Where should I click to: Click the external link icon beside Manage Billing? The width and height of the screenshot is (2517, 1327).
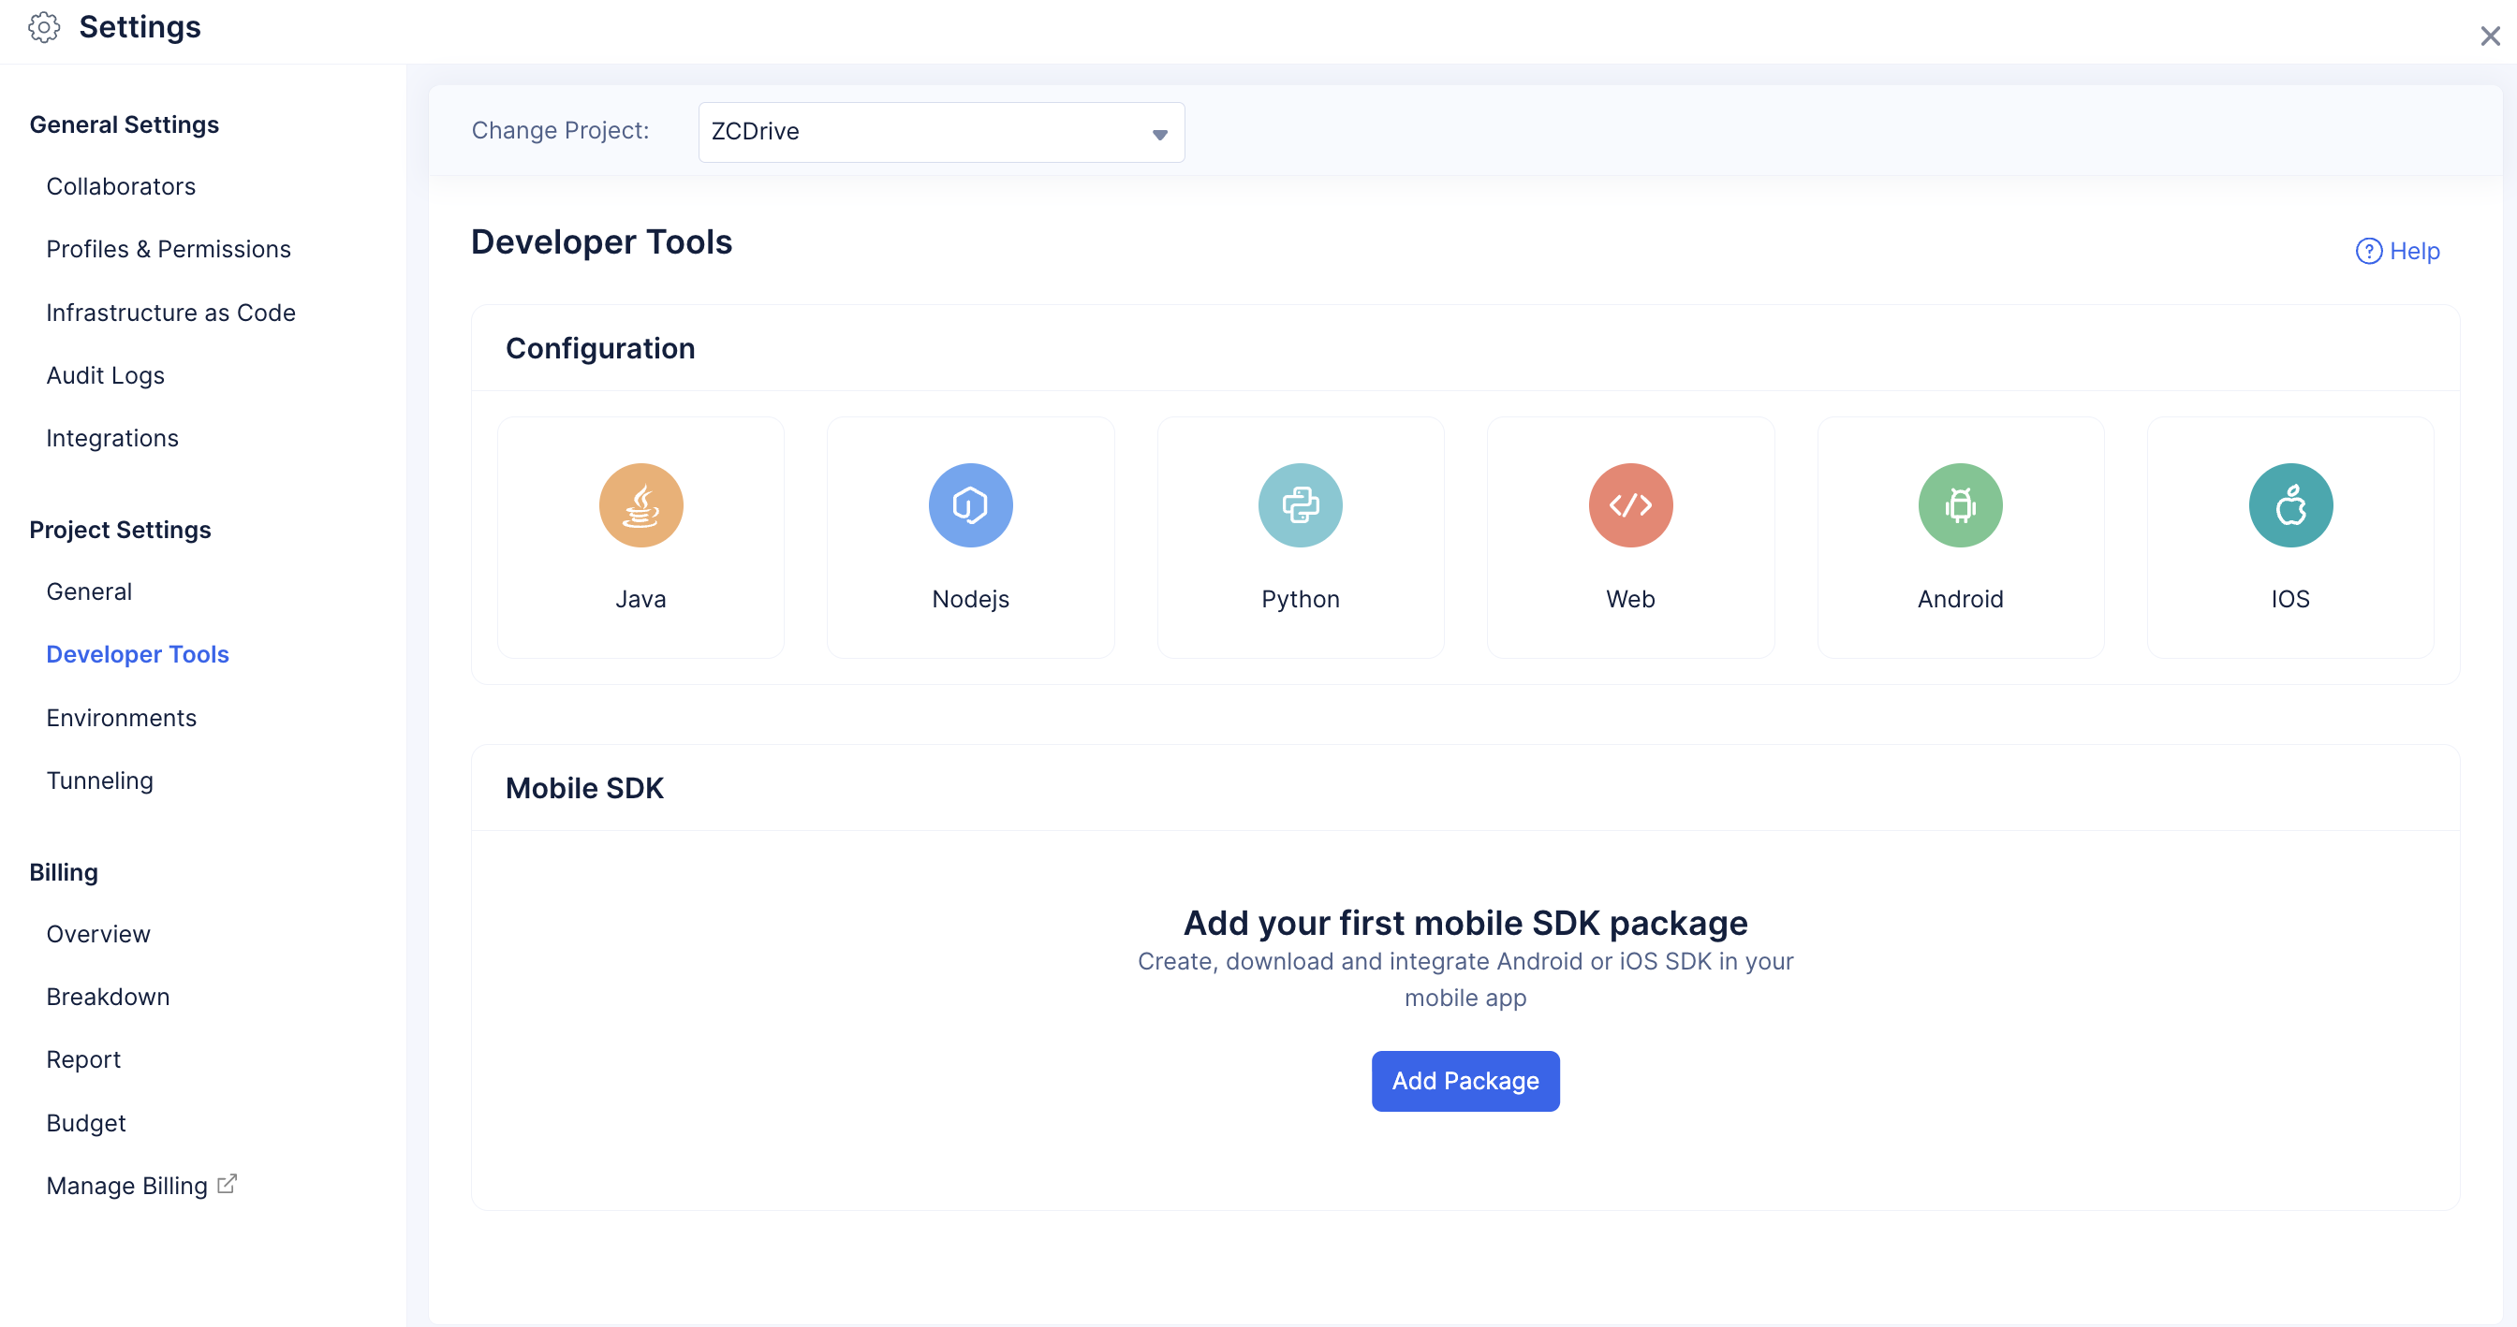click(227, 1185)
